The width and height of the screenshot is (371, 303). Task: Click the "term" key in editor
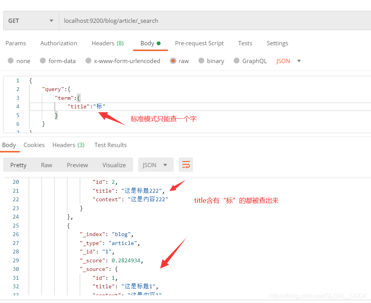click(x=64, y=98)
